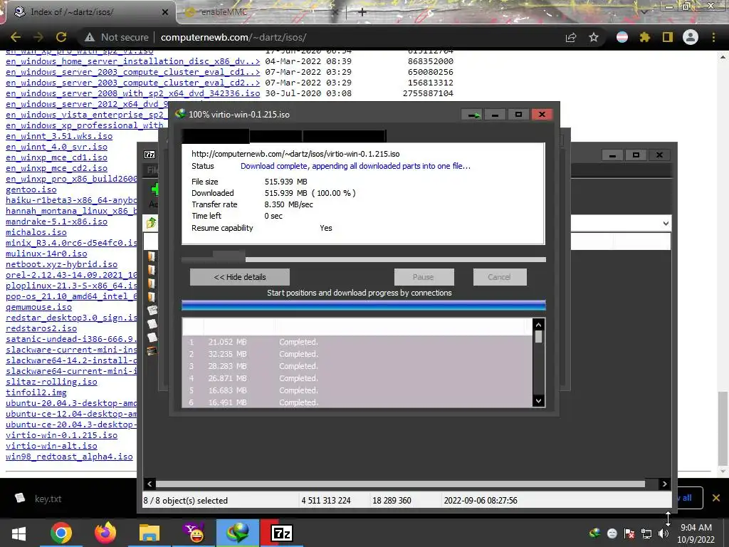The width and height of the screenshot is (729, 547).
Task: Open the Chrome extensions puzzle icon
Action: (645, 37)
